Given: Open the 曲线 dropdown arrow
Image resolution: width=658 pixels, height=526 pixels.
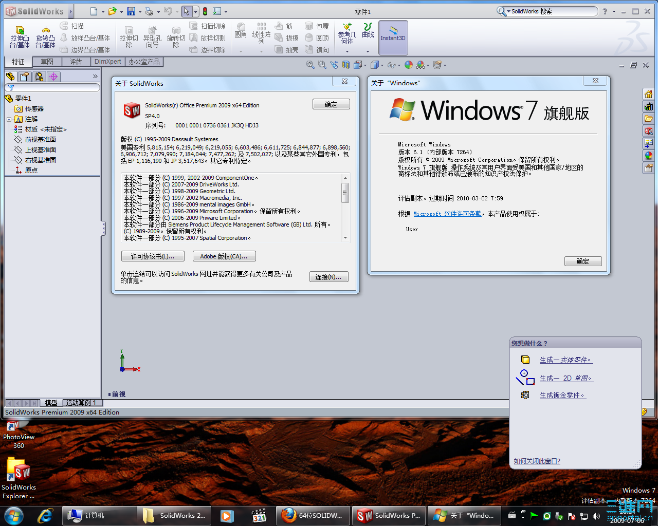Looking at the screenshot, I should pos(368,51).
